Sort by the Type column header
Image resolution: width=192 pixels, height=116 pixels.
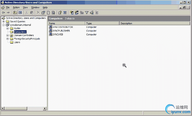(x=102, y=23)
